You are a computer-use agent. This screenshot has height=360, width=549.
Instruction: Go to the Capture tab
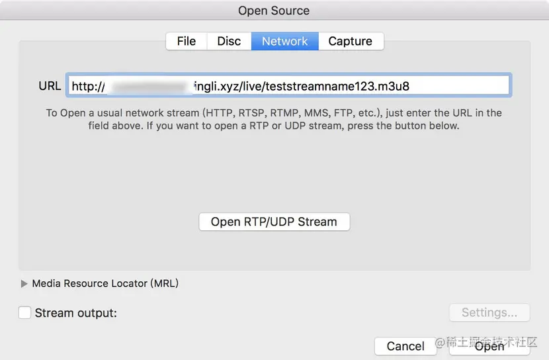[350, 41]
